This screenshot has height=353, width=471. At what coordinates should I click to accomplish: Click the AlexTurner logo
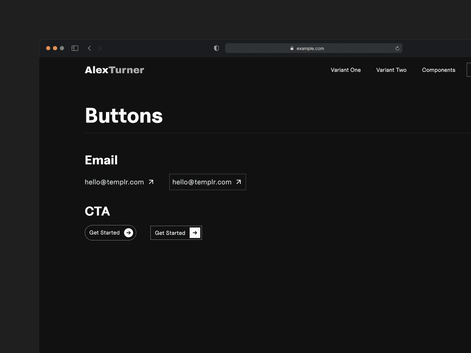(x=114, y=70)
